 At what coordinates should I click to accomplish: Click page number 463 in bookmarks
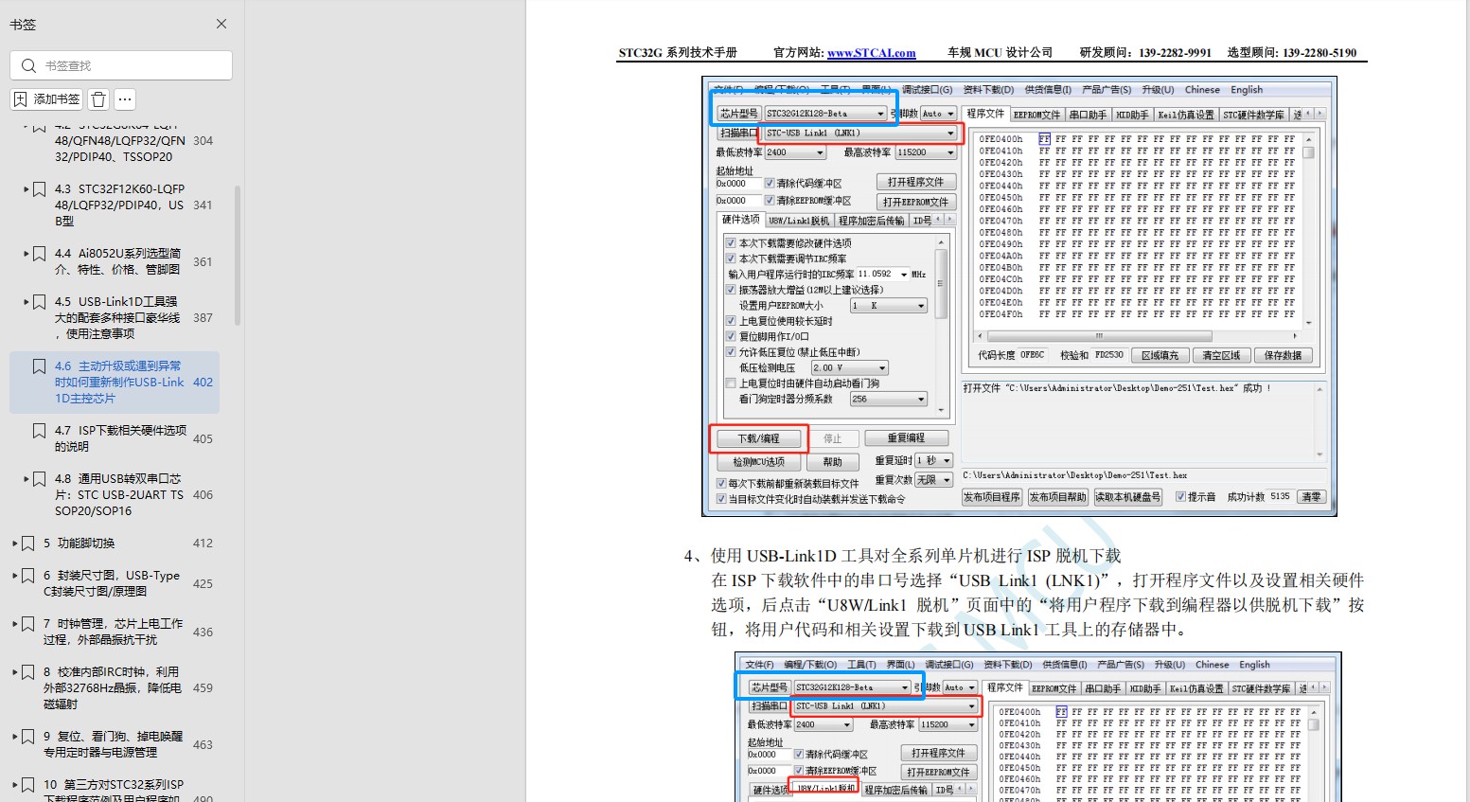pyautogui.click(x=203, y=745)
